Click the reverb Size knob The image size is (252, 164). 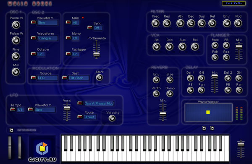click(x=170, y=80)
